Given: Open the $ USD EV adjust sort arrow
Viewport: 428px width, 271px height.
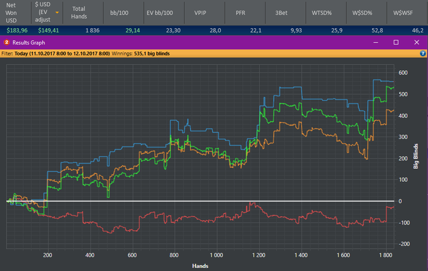Looking at the screenshot, I should pos(57,13).
